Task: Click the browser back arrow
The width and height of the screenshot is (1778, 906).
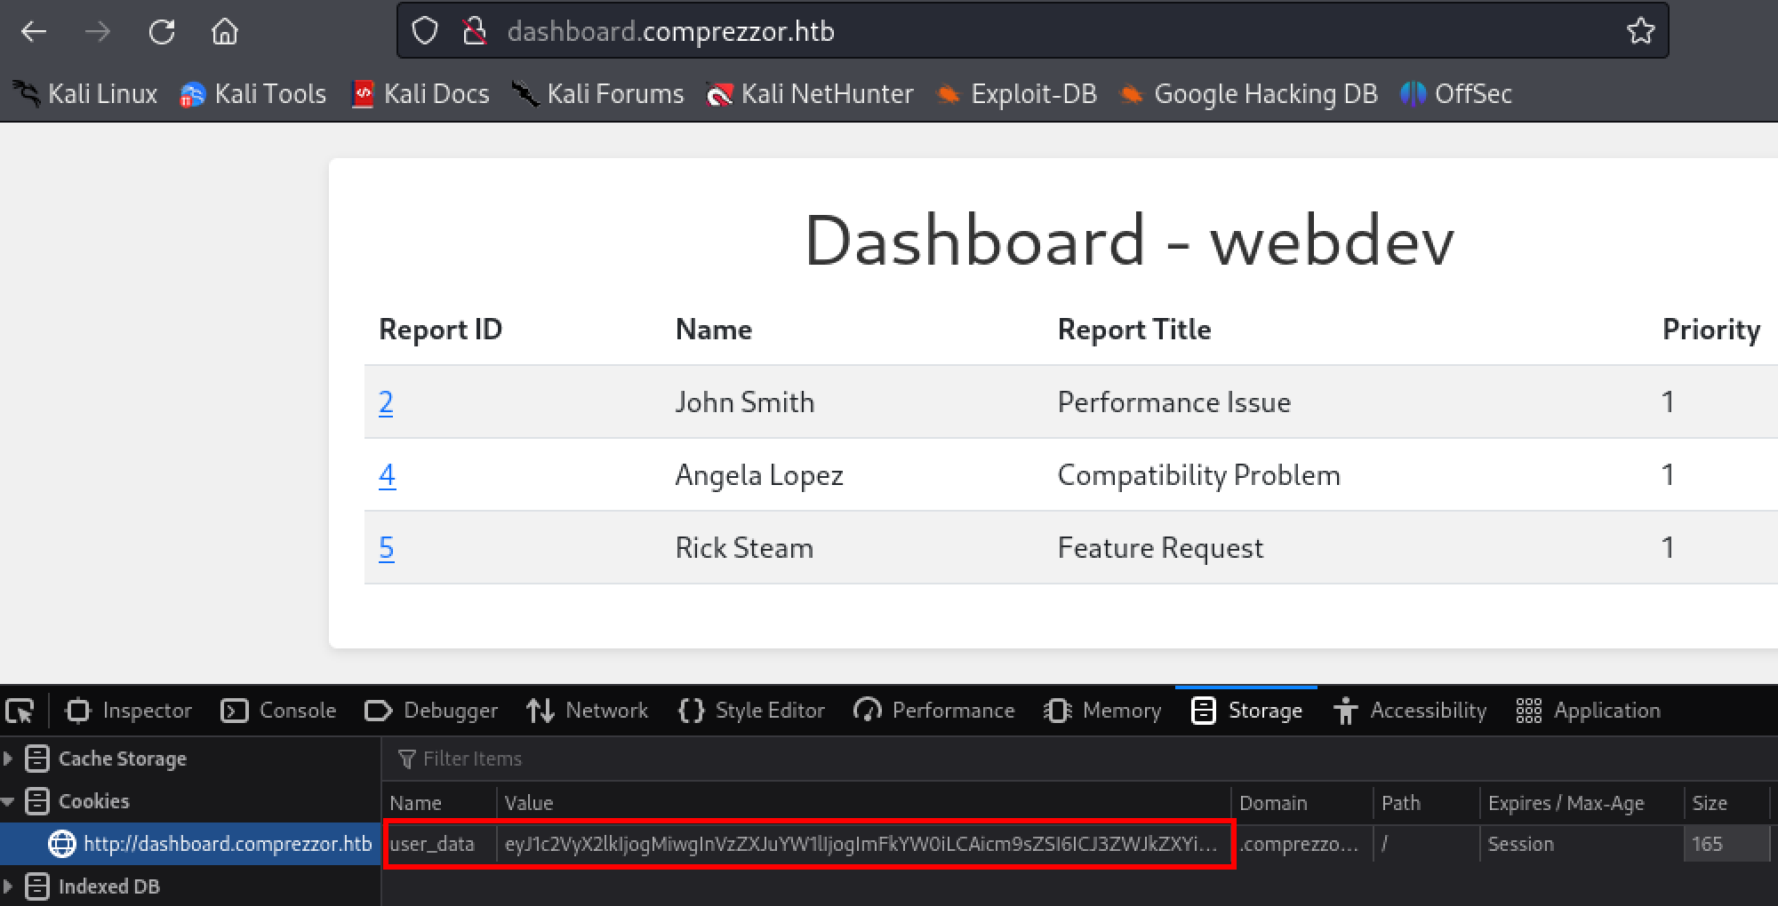Action: [x=34, y=32]
